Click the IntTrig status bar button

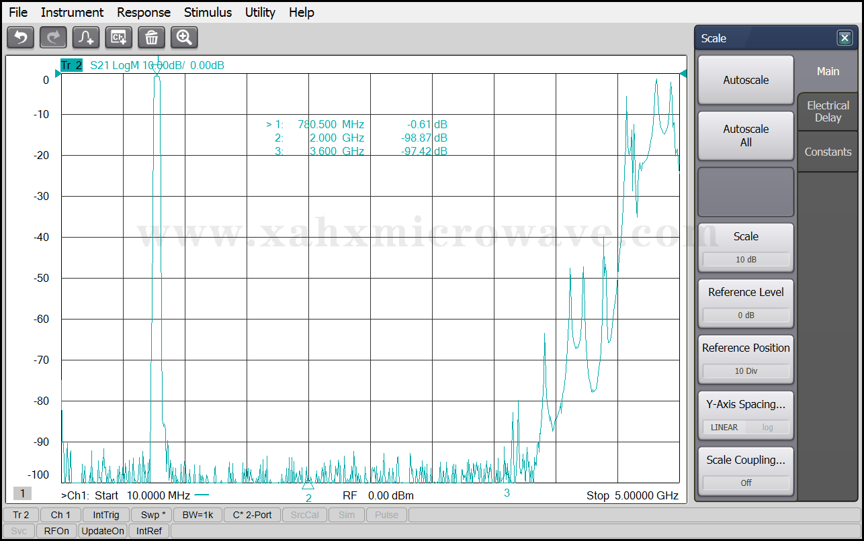[106, 515]
